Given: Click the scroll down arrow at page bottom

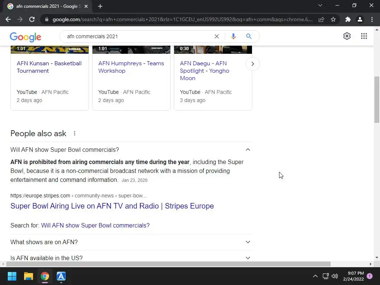Looking at the screenshot, I should point(377,258).
